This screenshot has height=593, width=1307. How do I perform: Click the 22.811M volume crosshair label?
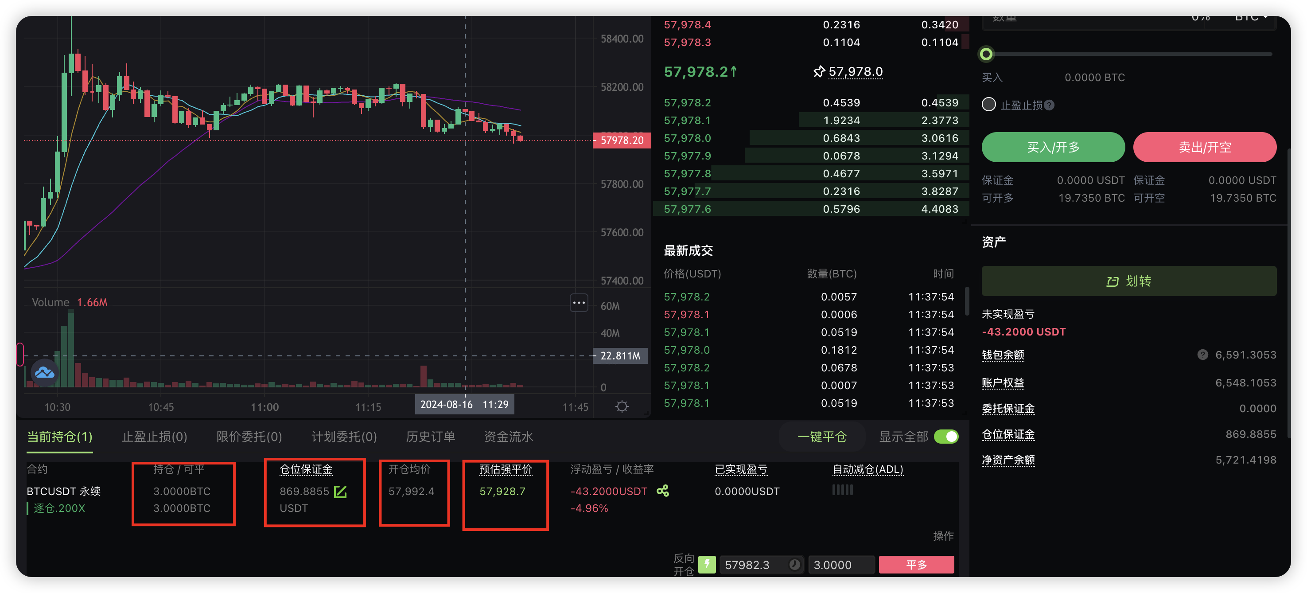(620, 356)
